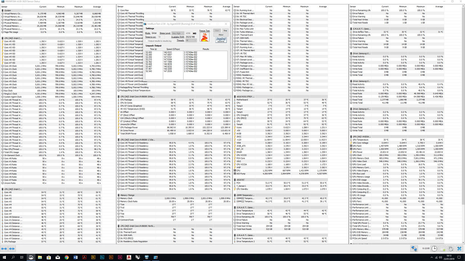Viewport: 465px width, 261px height.
Task: Click the Freeze Test flame icon
Action: pyautogui.click(x=205, y=37)
